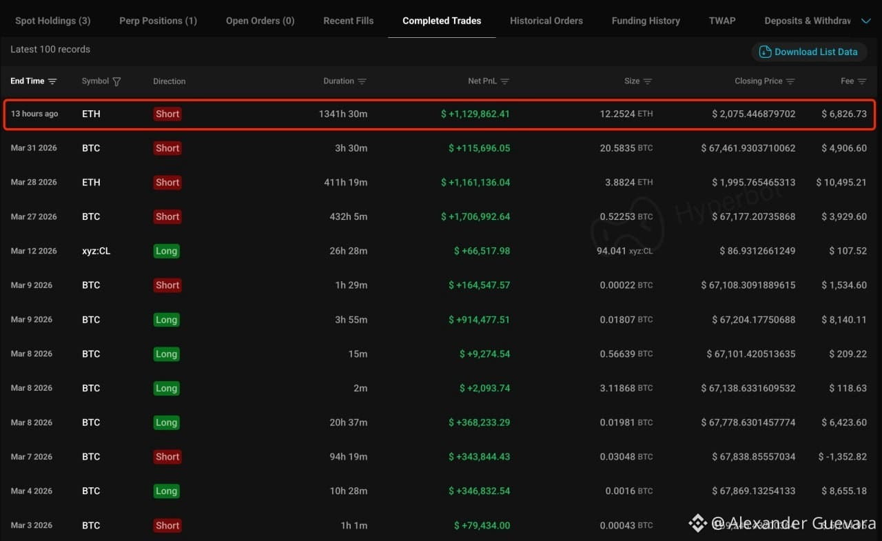Viewport: 882px width, 541px height.
Task: Open the Funding History tab
Action: coord(646,21)
